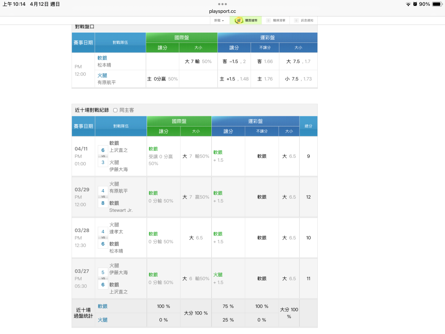Click the 03/29 match date cell
Image resolution: width=445 pixels, height=334 pixels.
click(x=83, y=197)
